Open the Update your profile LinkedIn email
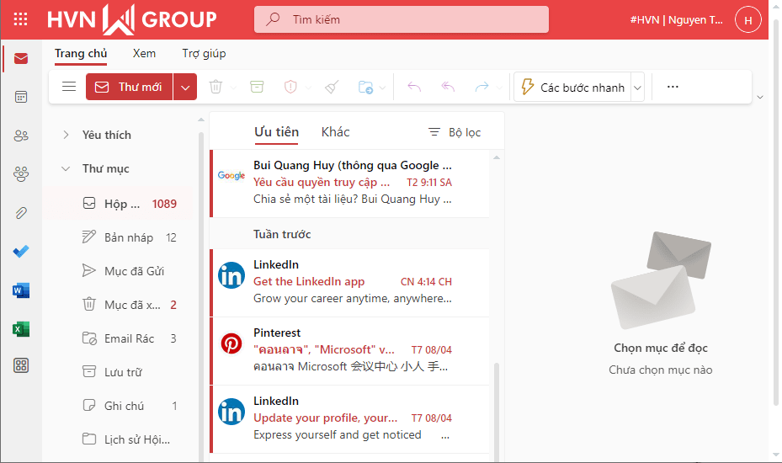 349,419
